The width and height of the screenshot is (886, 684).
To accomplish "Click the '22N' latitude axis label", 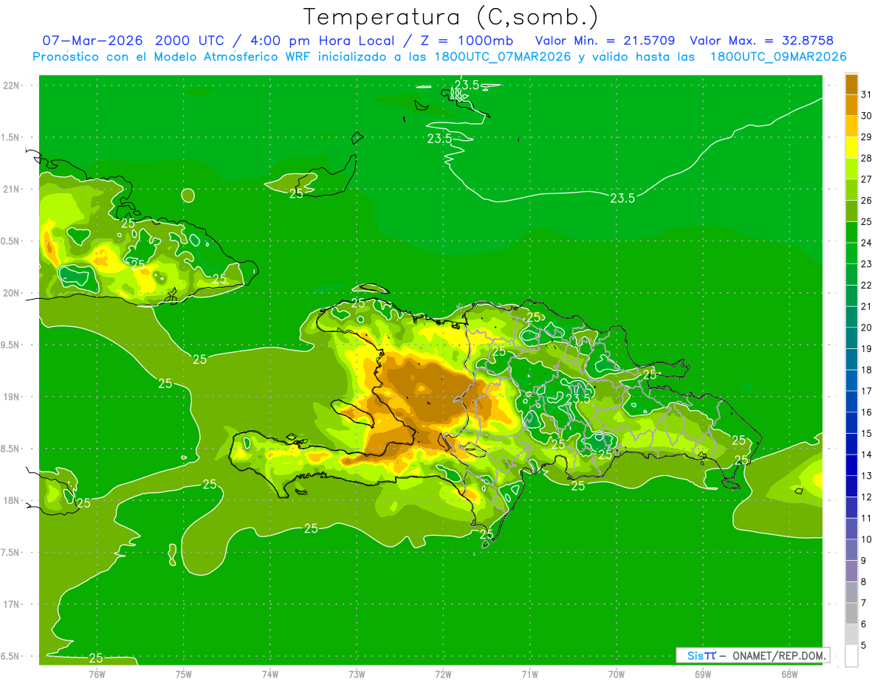I will (12, 85).
